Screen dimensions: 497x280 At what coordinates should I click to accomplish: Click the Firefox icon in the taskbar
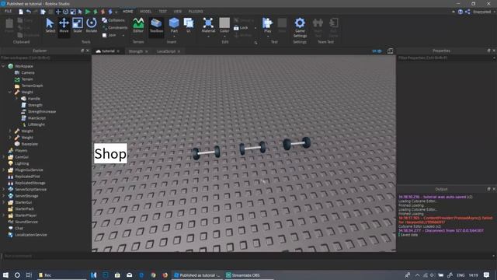(165, 275)
